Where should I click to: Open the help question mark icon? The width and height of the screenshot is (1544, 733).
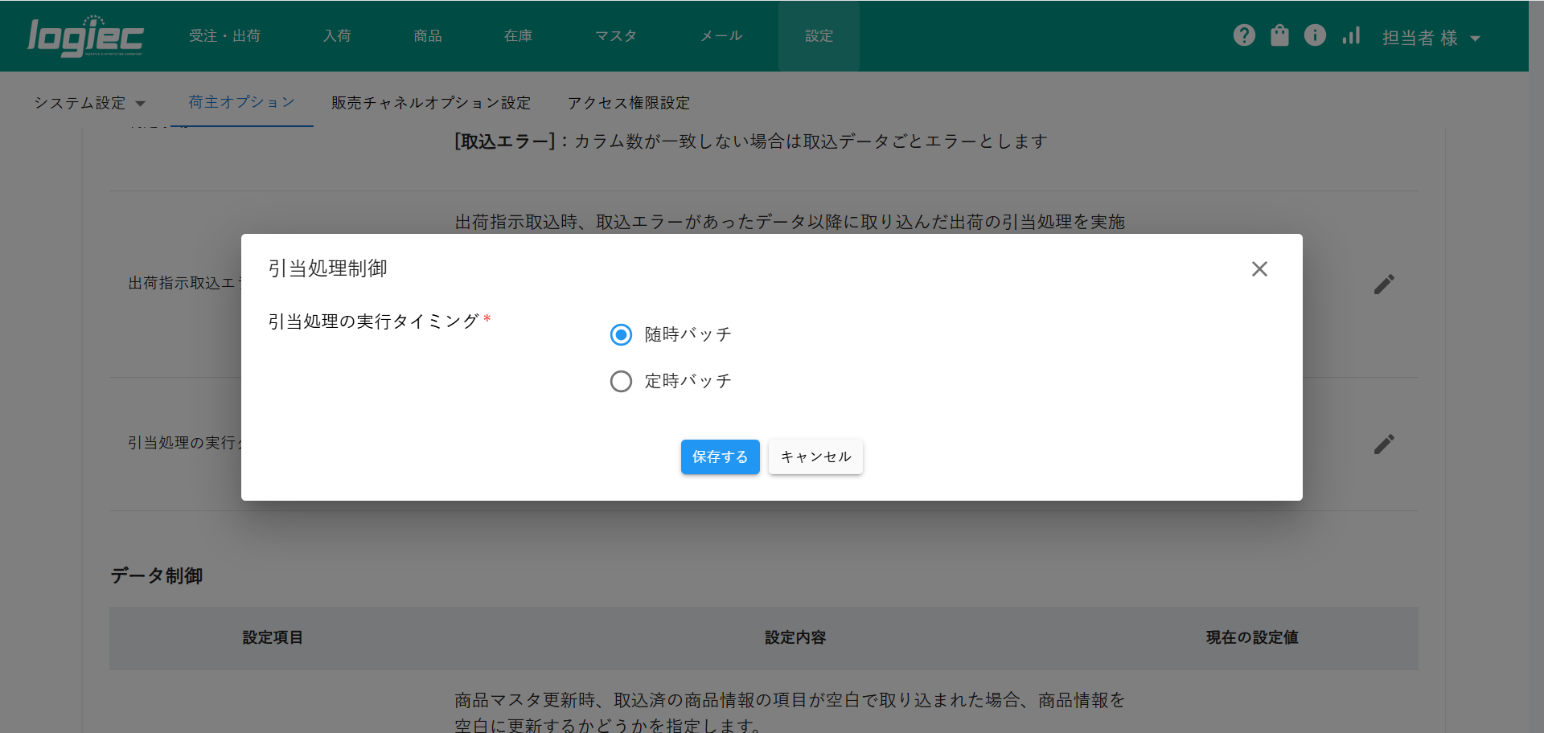(1244, 35)
